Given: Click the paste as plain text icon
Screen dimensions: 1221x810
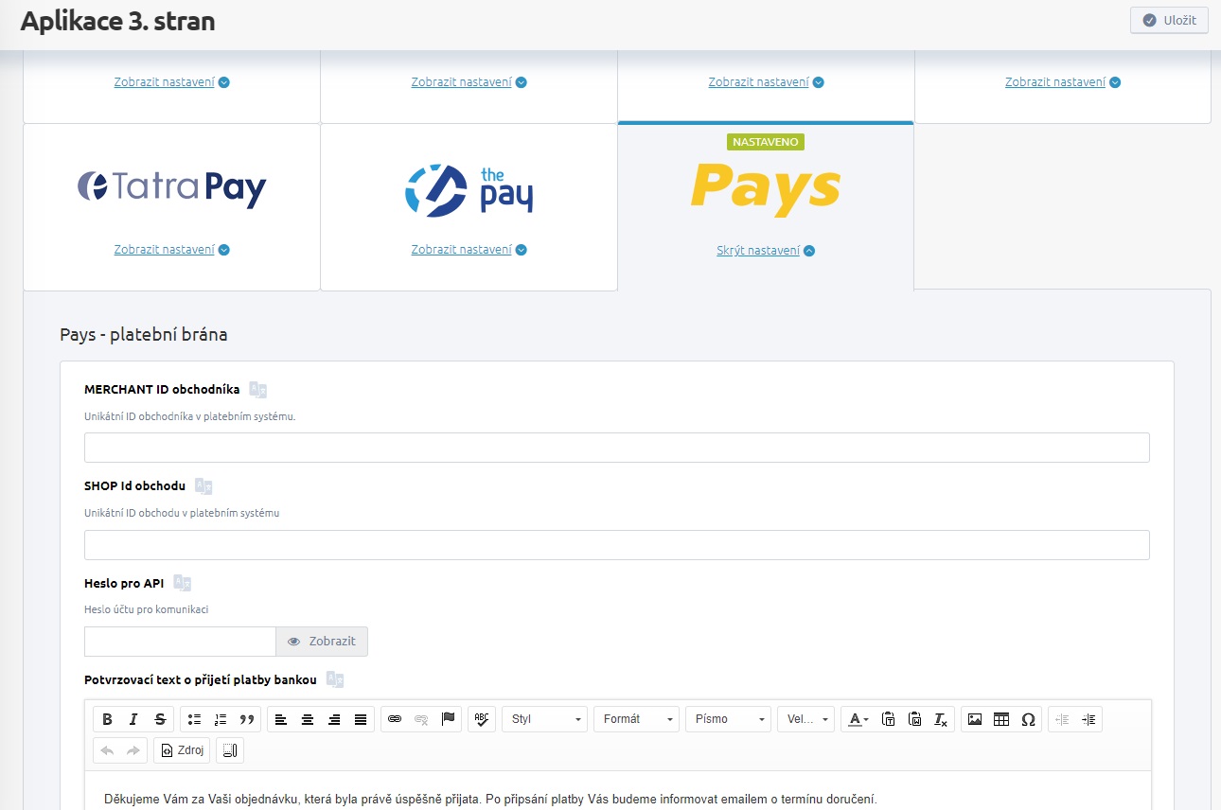Looking at the screenshot, I should (888, 719).
